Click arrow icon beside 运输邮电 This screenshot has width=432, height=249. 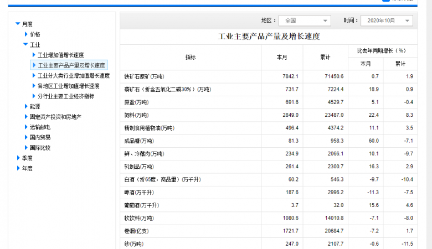coord(25,127)
